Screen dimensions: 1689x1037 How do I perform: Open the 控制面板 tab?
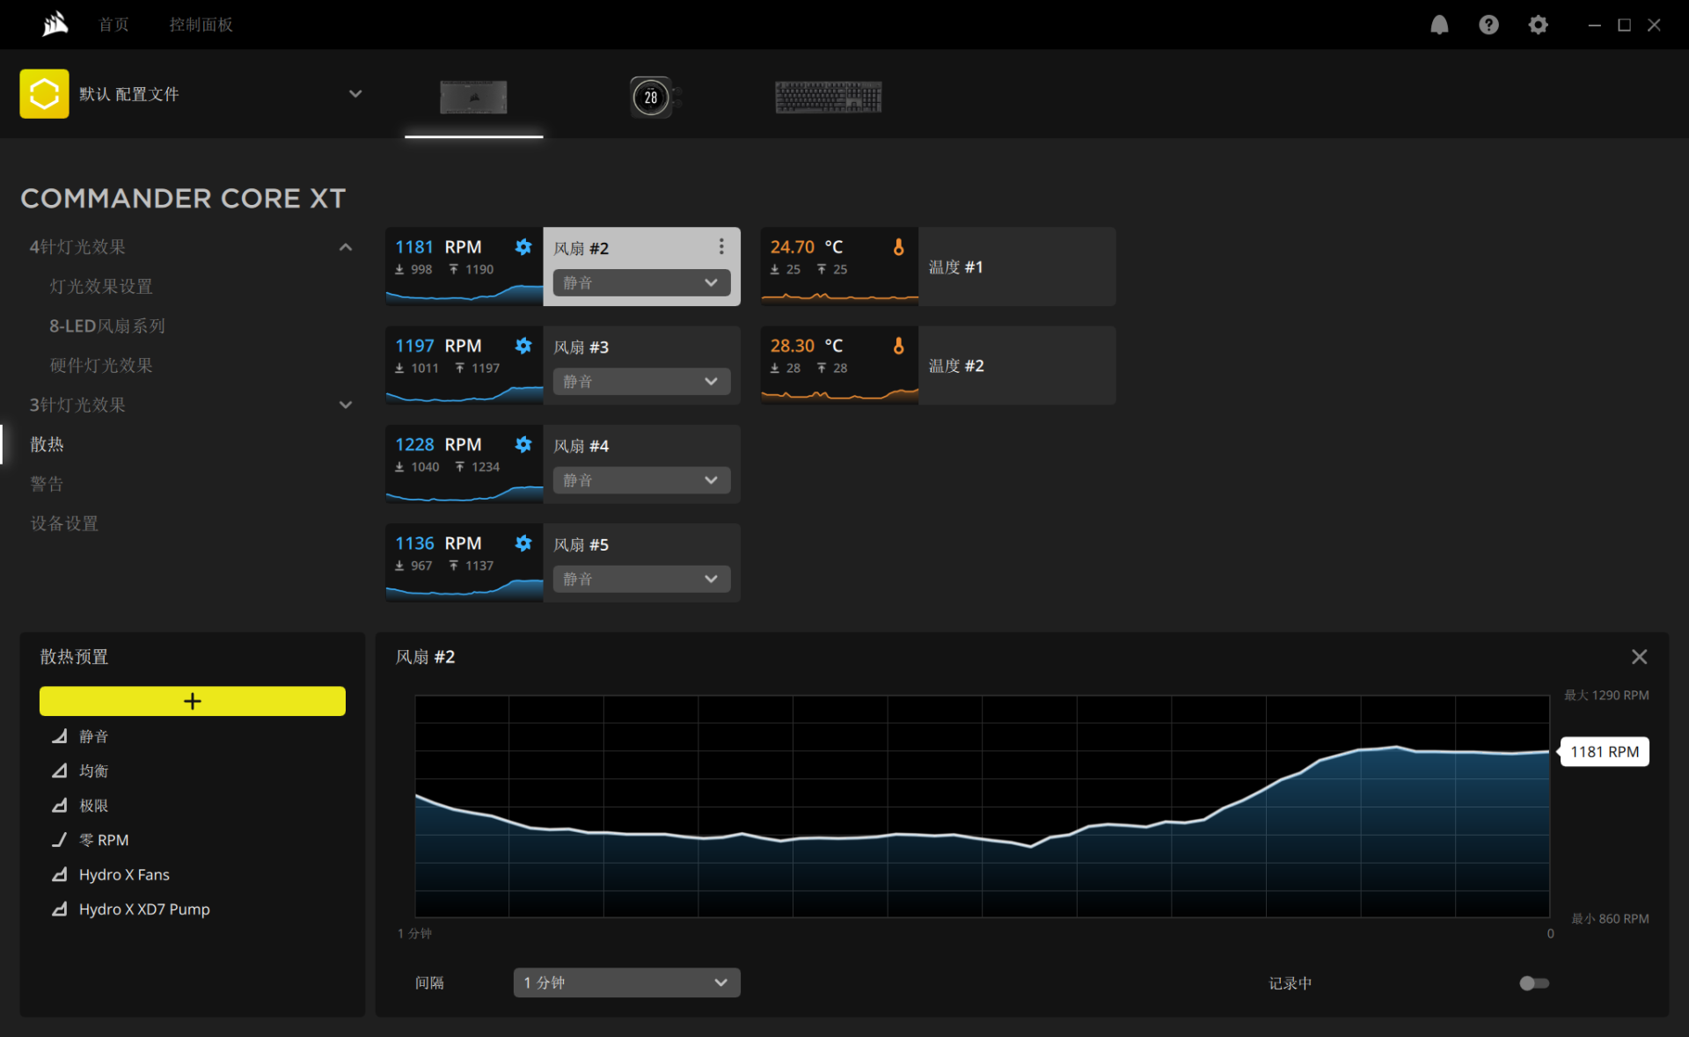201,25
